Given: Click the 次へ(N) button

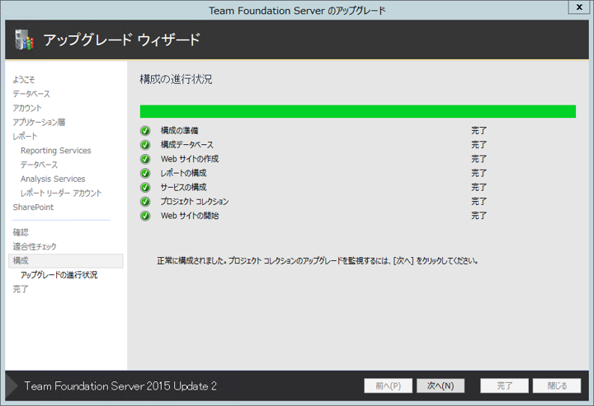Looking at the screenshot, I should 441,386.
